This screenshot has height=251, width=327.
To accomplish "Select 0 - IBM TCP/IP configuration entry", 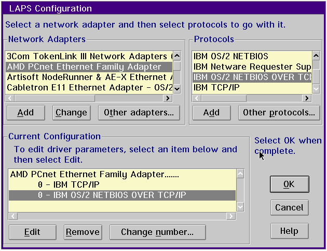I will coord(122,185).
